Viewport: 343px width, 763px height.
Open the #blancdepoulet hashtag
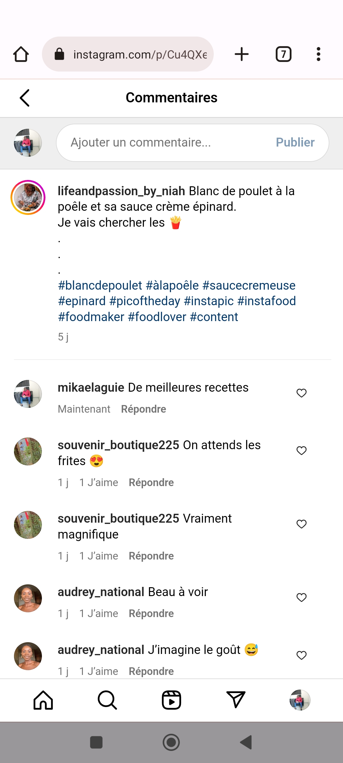point(100,285)
